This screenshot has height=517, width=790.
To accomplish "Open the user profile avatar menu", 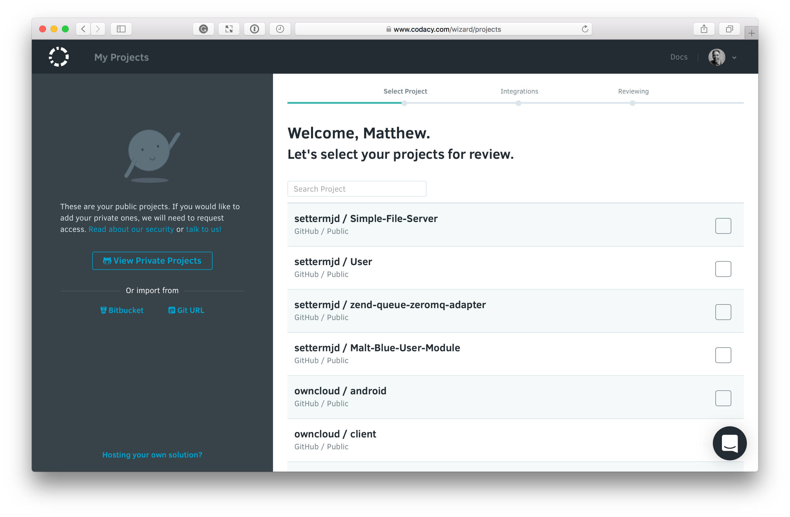I will (717, 57).
